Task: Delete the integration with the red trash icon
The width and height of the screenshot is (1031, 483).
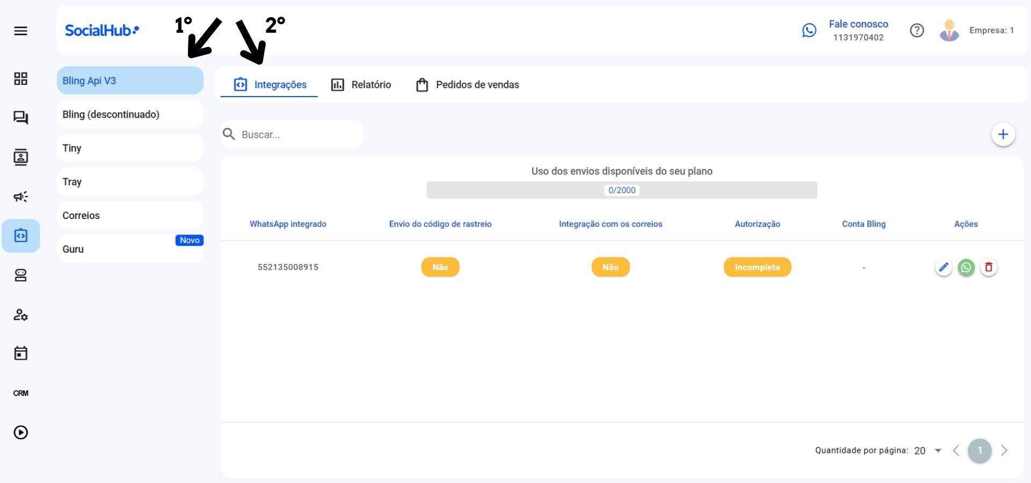Action: click(x=989, y=267)
